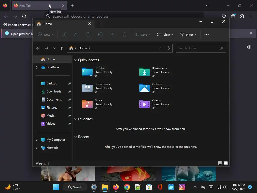Click the Delete trash icon in File Explorer
The width and height of the screenshot is (257, 193).
[124, 34]
